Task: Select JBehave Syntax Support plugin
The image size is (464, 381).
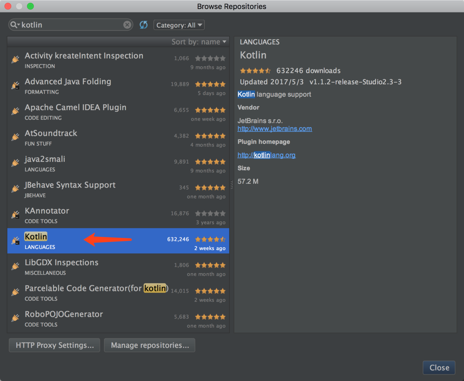Action: (118, 189)
